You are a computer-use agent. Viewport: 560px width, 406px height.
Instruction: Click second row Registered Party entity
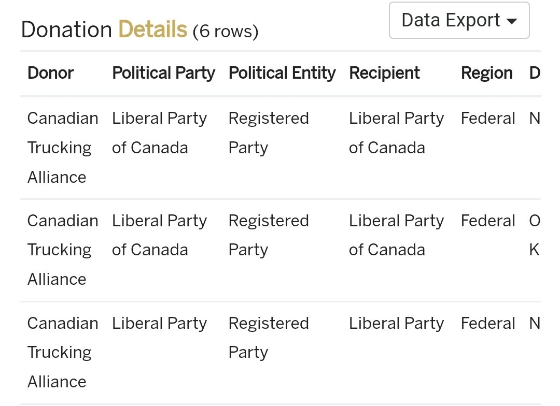click(268, 236)
